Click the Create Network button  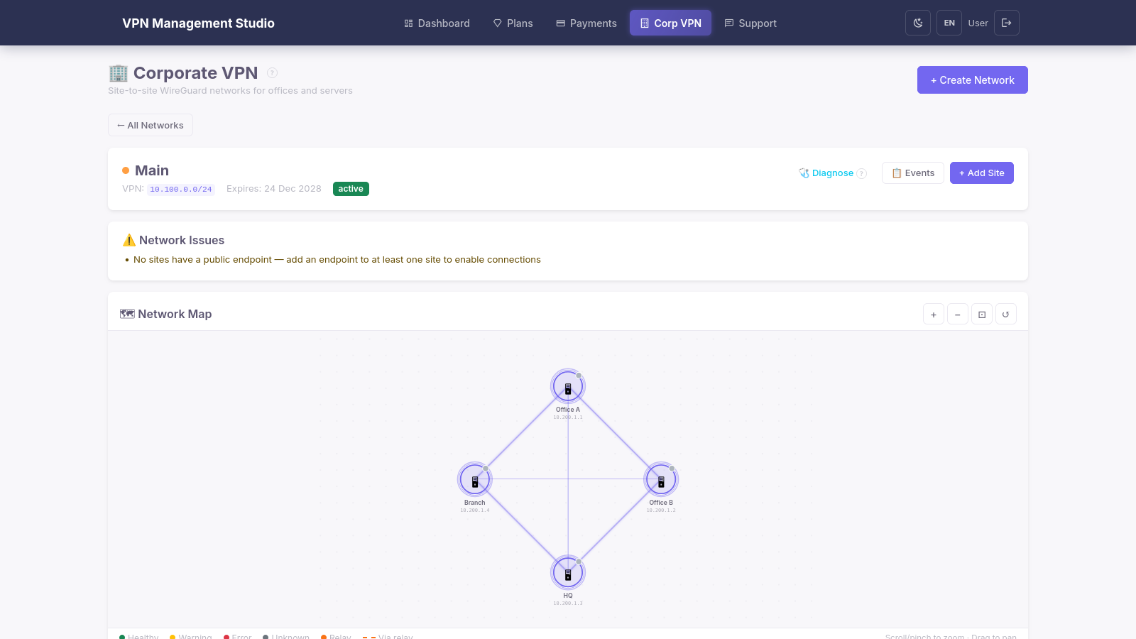click(972, 80)
